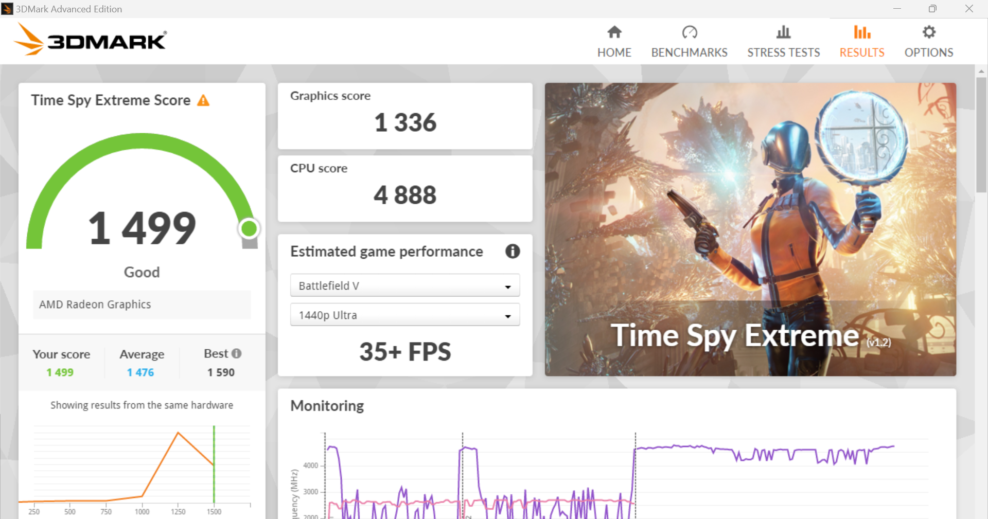988x519 pixels.
Task: Click the Average score value 1 476
Action: (140, 372)
